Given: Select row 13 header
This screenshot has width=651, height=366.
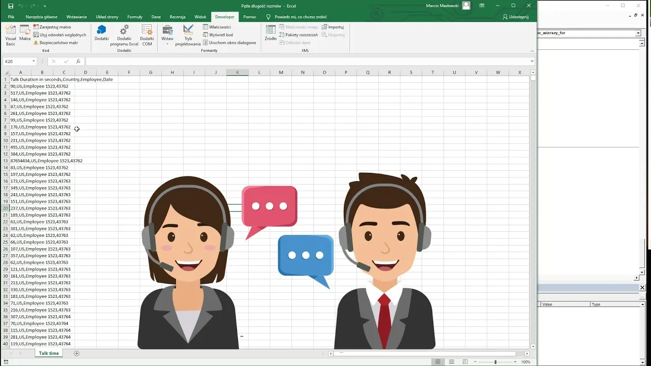Looking at the screenshot, I should (6, 161).
